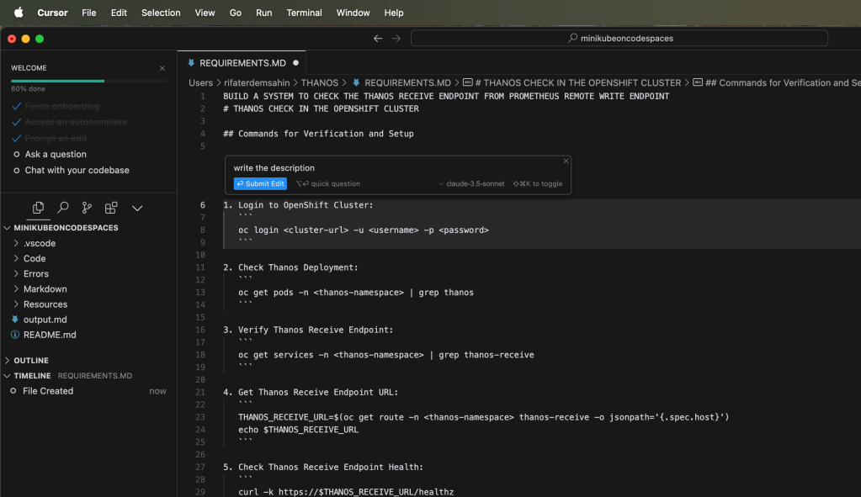This screenshot has height=497, width=861.
Task: Open the Source Control branch icon
Action: [87, 208]
